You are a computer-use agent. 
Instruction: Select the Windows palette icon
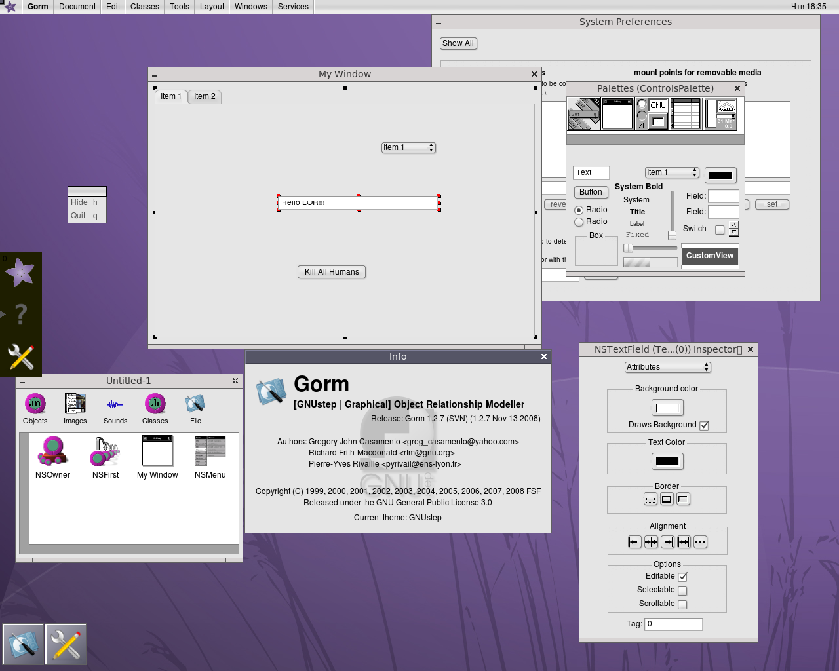click(617, 114)
